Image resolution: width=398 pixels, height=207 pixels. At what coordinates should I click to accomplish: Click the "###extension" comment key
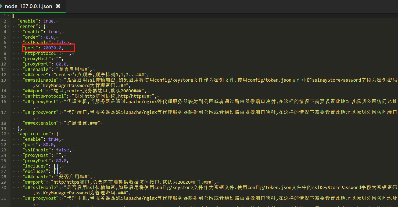point(41,123)
